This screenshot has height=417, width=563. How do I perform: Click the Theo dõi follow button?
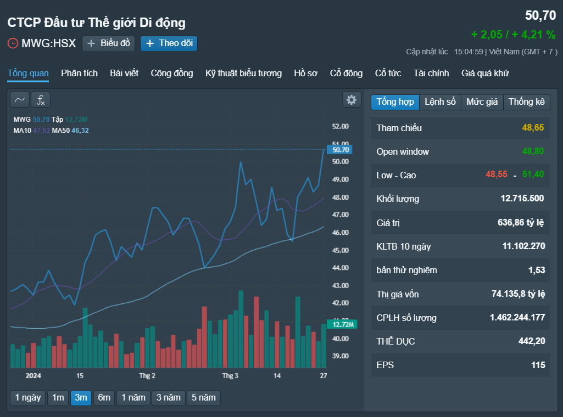click(x=169, y=43)
